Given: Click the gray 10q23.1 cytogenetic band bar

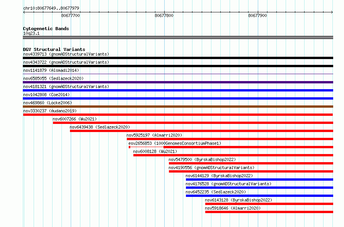Looking at the screenshot, I should tap(178, 37).
